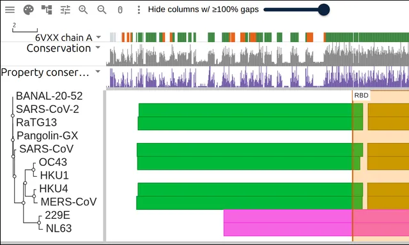Screen dimensions: 409x245
Task: Expand the Conservation track dropdown
Action: pos(98,47)
